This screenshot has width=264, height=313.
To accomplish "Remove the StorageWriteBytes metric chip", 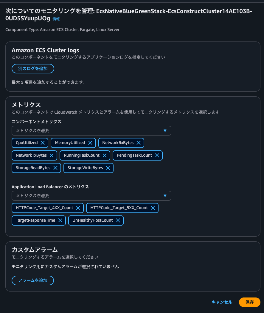I will (108, 168).
